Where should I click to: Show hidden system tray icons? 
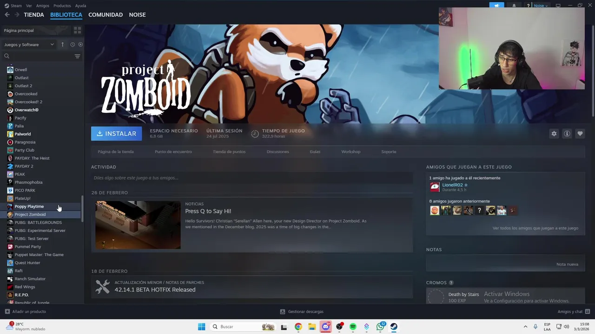[x=525, y=327]
